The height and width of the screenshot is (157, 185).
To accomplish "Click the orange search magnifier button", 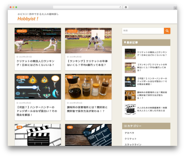I will 167,31.
